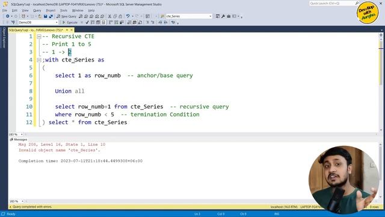
Task: Click the Toolbox icon beside the wrench
Action: 229,16
